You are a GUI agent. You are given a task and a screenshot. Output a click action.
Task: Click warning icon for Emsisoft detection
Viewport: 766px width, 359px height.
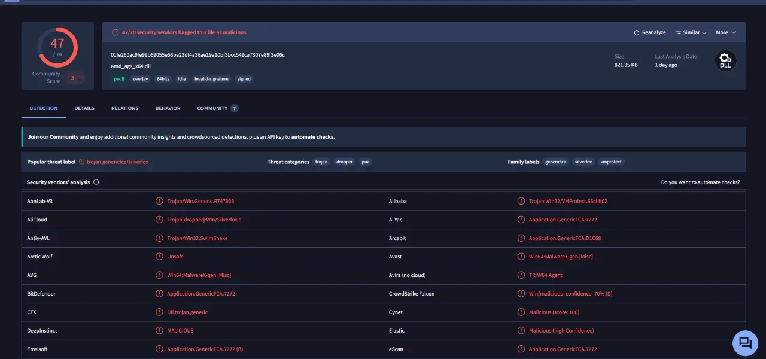[159, 349]
